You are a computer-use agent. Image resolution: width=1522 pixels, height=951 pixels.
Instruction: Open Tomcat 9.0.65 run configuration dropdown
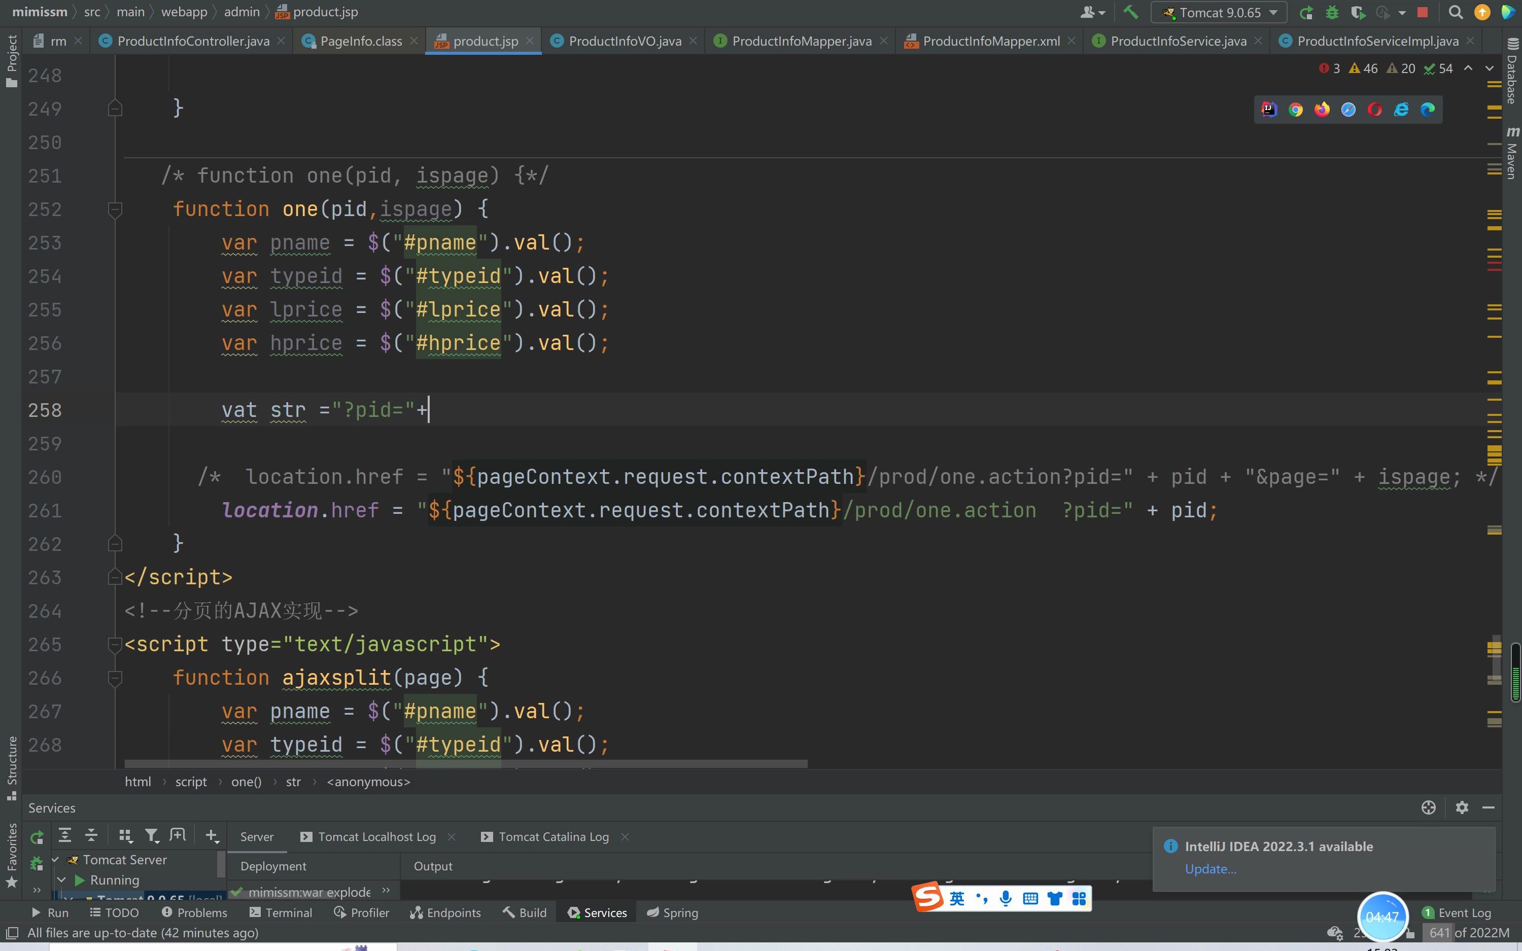point(1219,13)
